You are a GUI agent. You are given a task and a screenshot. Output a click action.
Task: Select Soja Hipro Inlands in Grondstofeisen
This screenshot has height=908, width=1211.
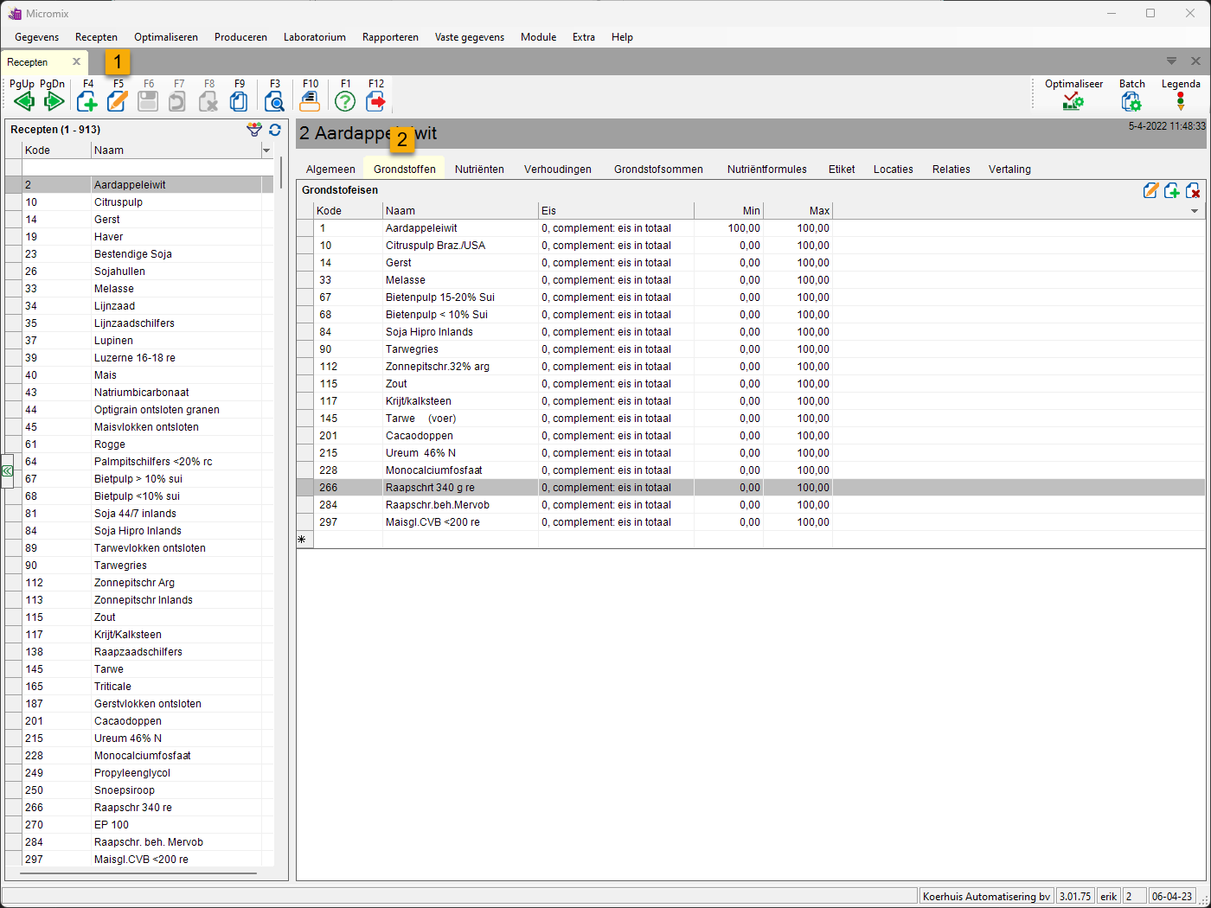click(751, 332)
